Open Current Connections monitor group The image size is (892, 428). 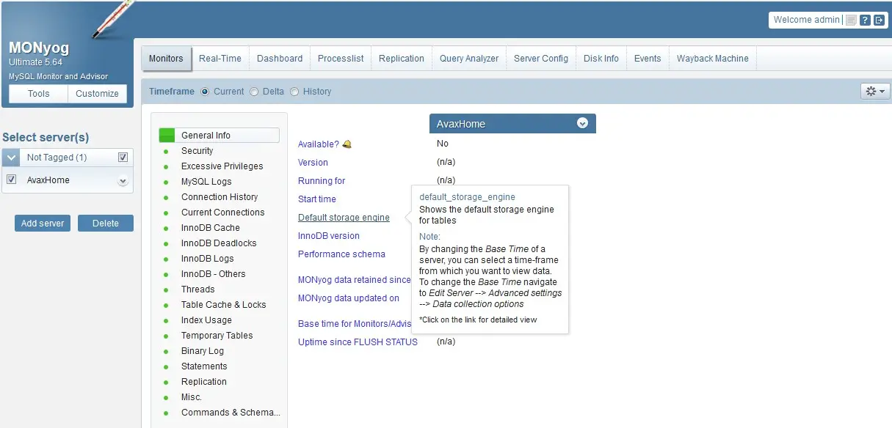[222, 213]
